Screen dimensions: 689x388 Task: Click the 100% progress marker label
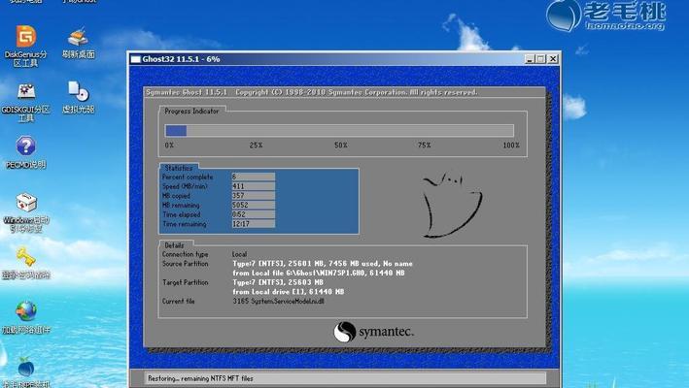(511, 145)
